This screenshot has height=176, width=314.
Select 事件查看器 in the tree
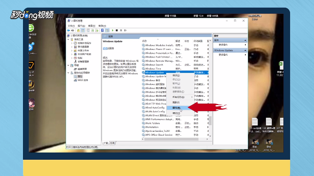click(x=83, y=47)
